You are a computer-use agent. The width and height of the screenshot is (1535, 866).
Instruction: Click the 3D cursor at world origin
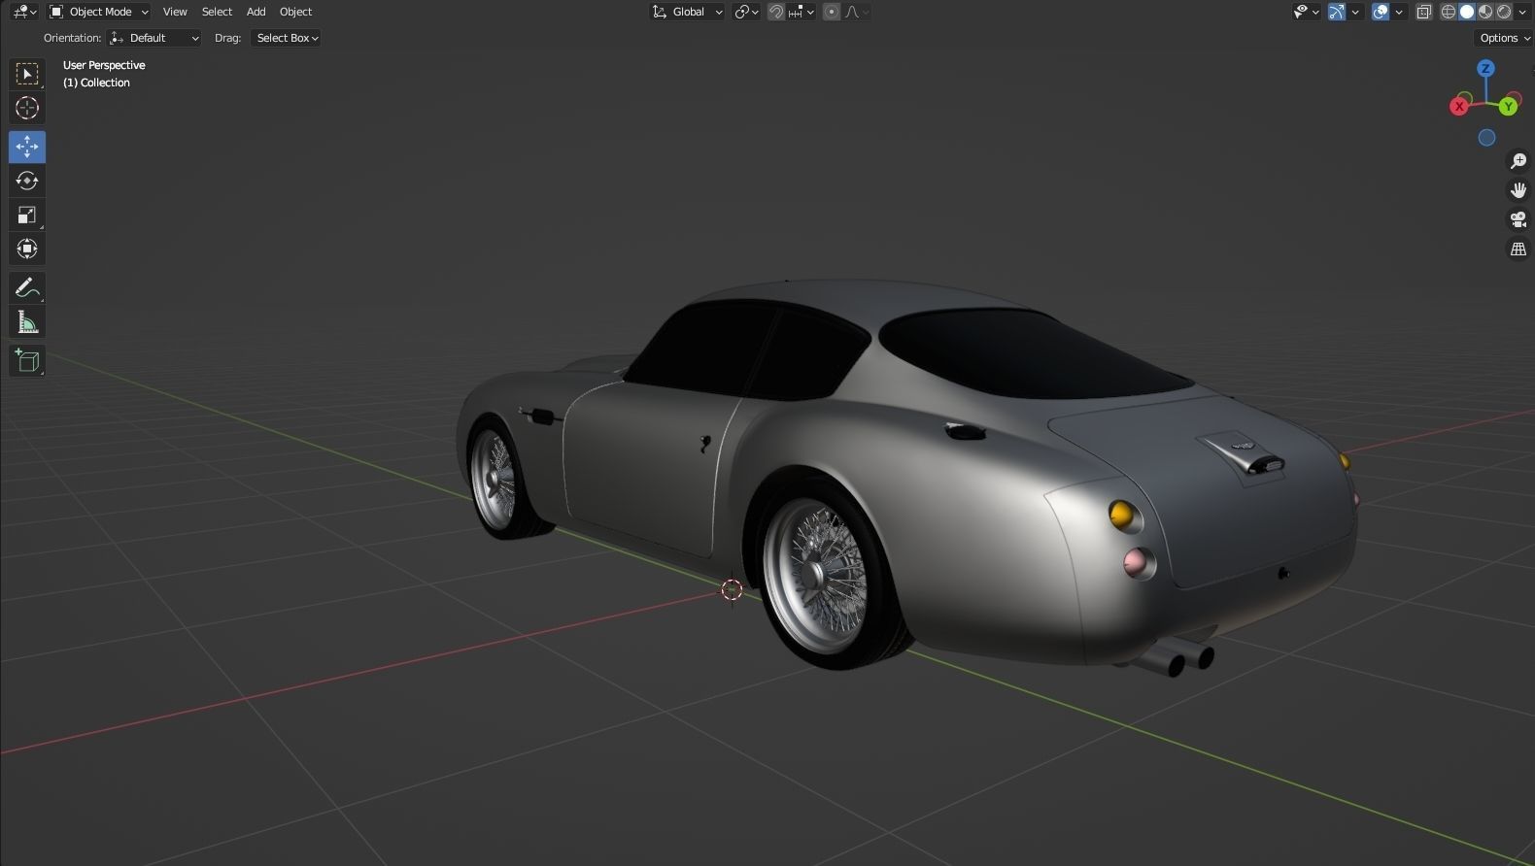(732, 589)
